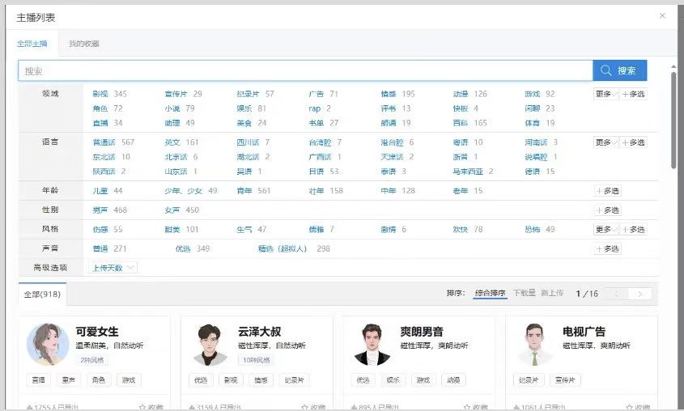684x411 pixels.
Task: Choose 男声 gender filter
Action: tap(100, 210)
